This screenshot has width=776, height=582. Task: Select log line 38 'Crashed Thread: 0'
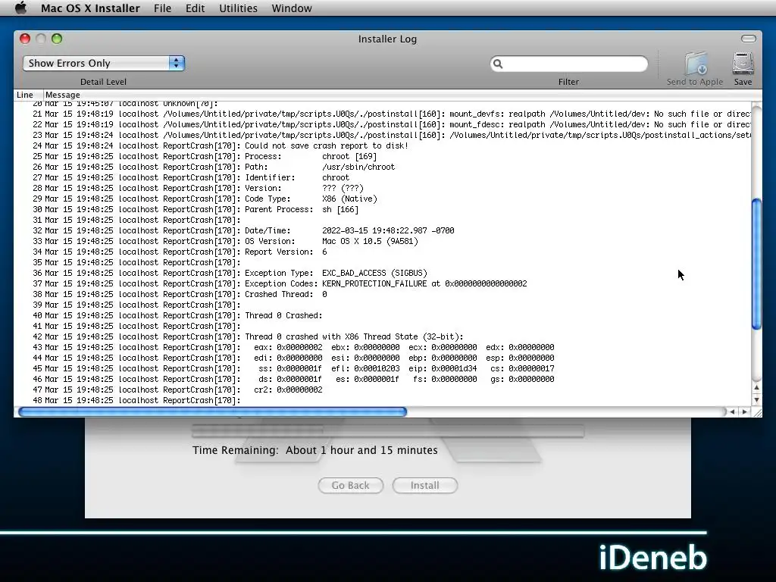tap(383, 295)
